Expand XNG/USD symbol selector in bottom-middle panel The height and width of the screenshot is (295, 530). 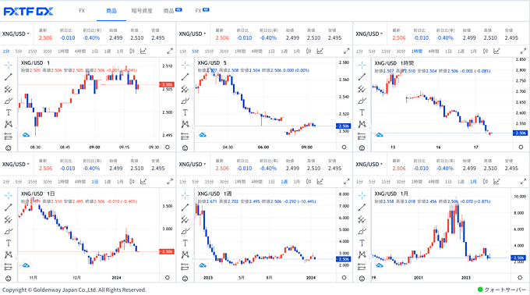click(x=193, y=164)
